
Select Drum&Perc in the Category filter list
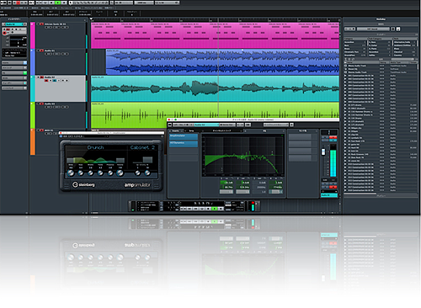(x=355, y=56)
